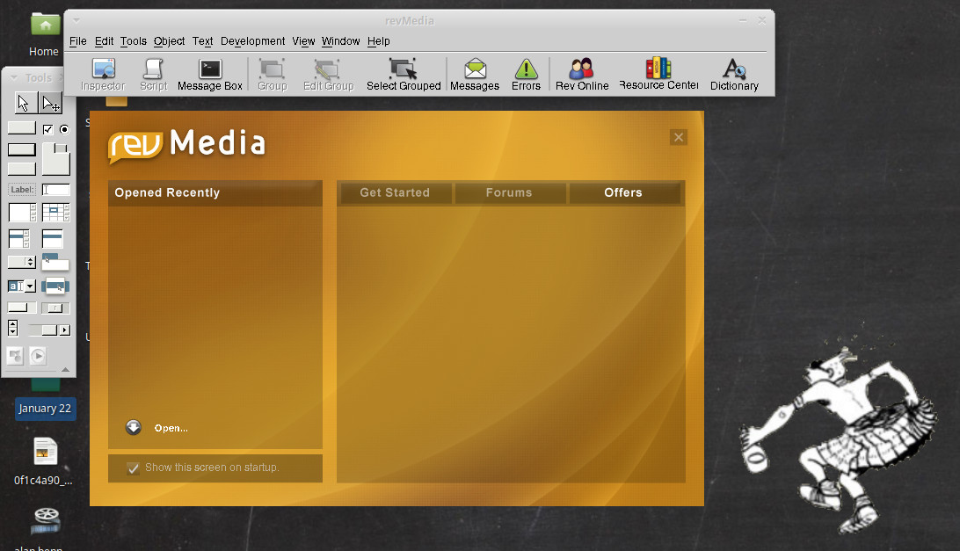Open the Development menu
960x551 pixels.
(x=252, y=41)
